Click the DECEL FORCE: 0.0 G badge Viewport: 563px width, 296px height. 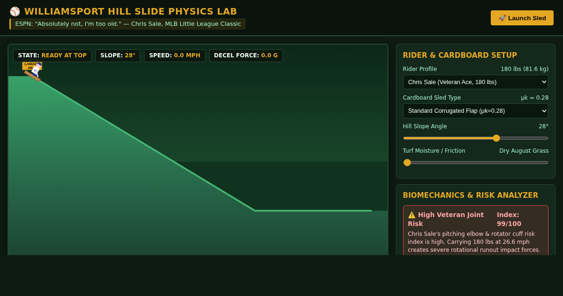click(246, 55)
